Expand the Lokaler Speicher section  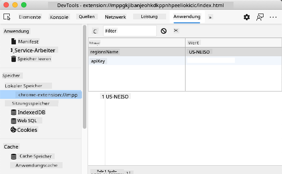click(x=23, y=86)
